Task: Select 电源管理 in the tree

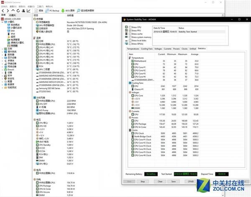Action: click(x=13, y=40)
